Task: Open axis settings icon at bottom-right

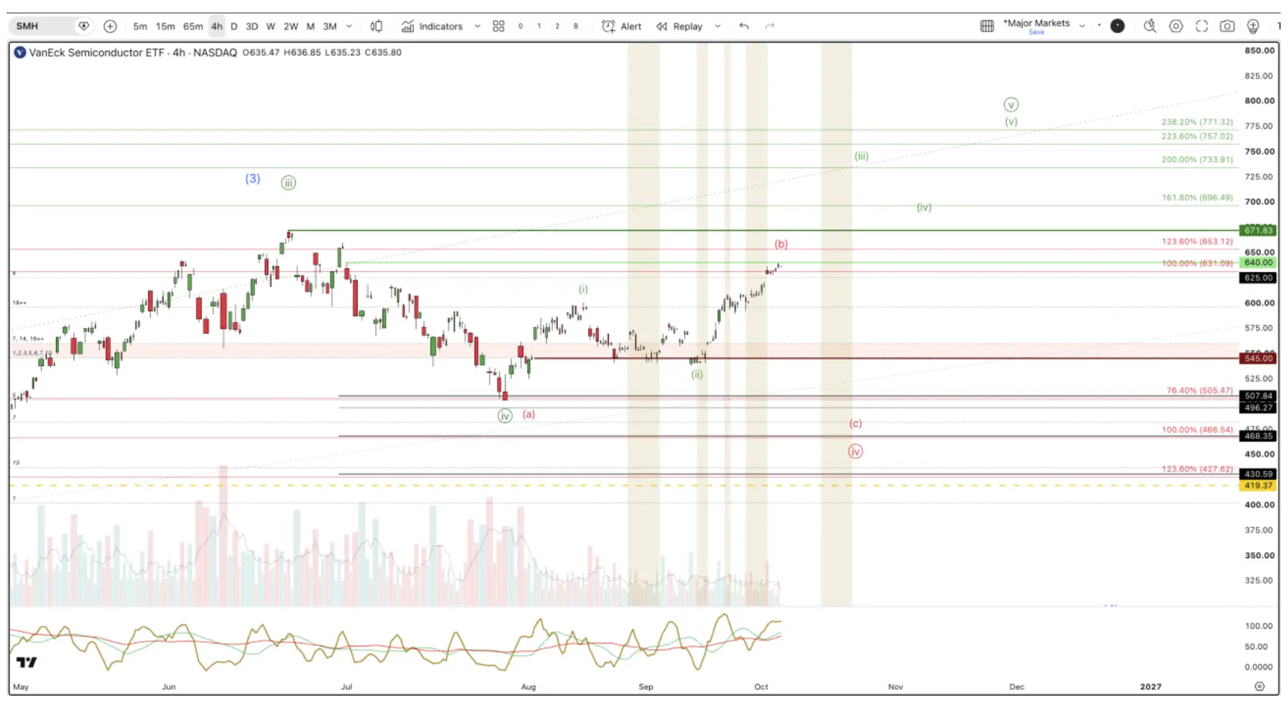Action: 1259,686
